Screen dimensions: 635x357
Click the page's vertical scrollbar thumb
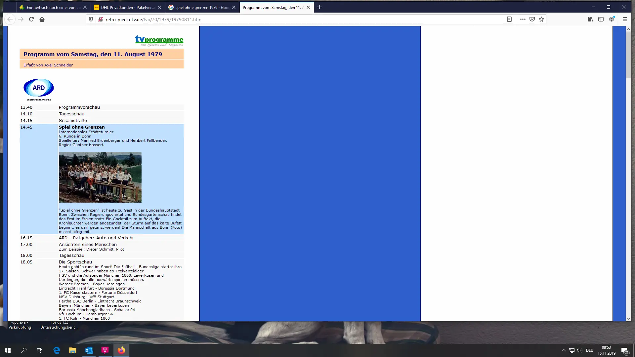click(628, 55)
